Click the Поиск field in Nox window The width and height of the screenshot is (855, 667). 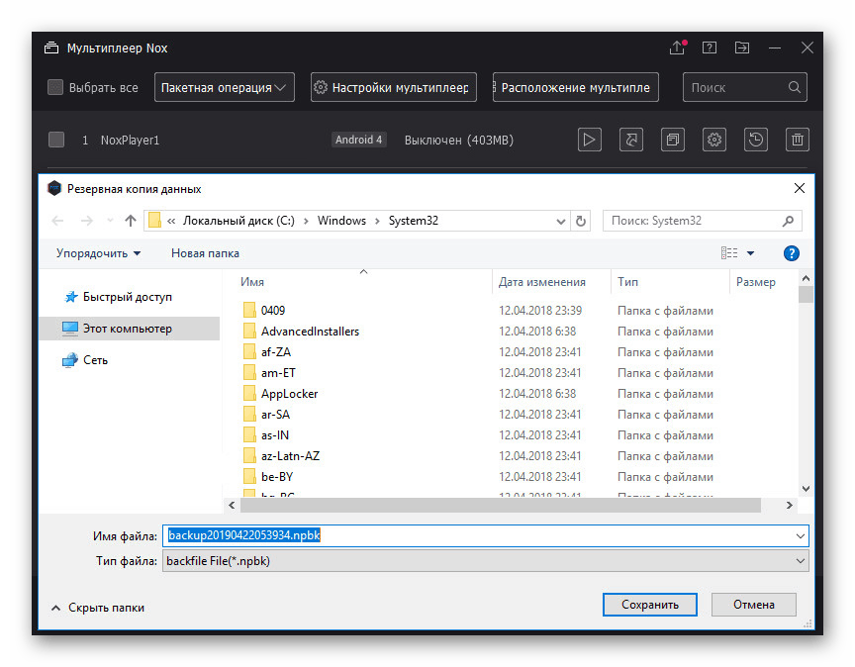click(x=745, y=87)
